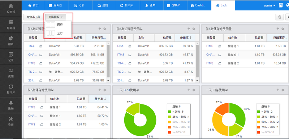This screenshot has width=289, height=139.
Task: Click plus icon on 前5高储存池使用量 widget
Action: pos(278,29)
